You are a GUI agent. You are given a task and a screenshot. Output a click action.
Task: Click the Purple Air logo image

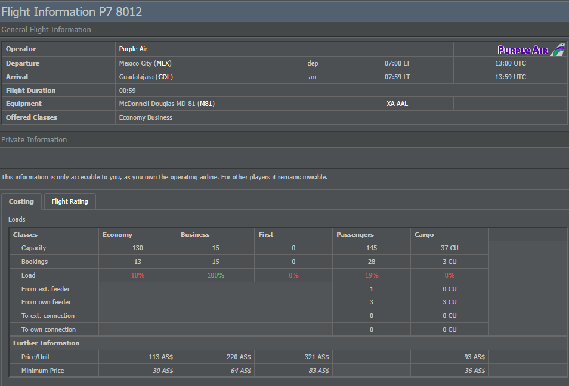pos(531,49)
